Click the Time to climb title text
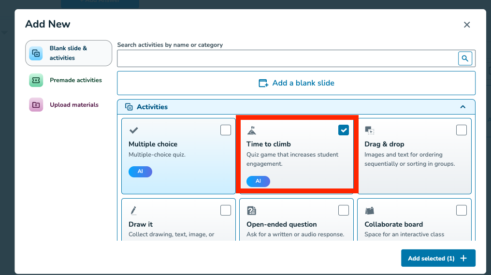The image size is (491, 275). pyautogui.click(x=269, y=144)
